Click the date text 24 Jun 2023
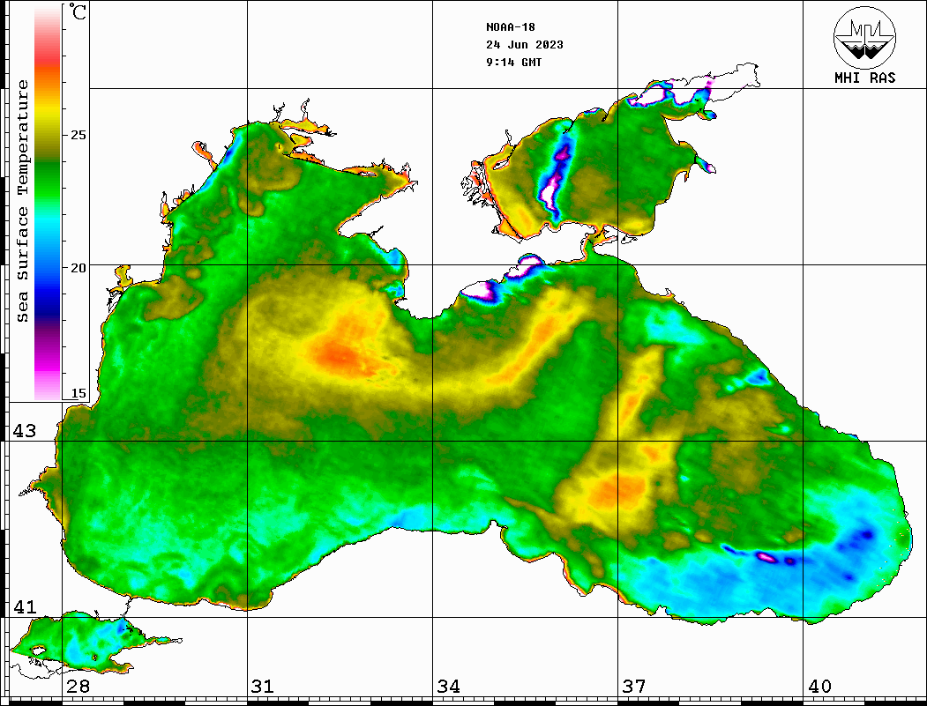Image resolution: width=927 pixels, height=706 pixels. click(x=525, y=45)
